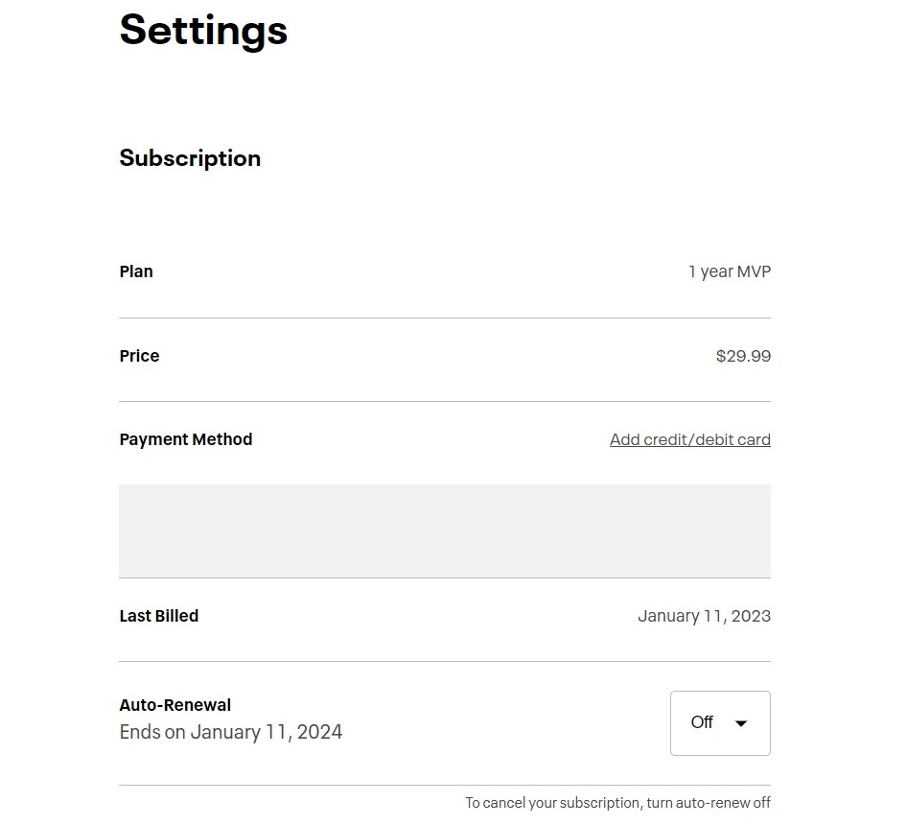Click the Price row label

pyautogui.click(x=139, y=356)
